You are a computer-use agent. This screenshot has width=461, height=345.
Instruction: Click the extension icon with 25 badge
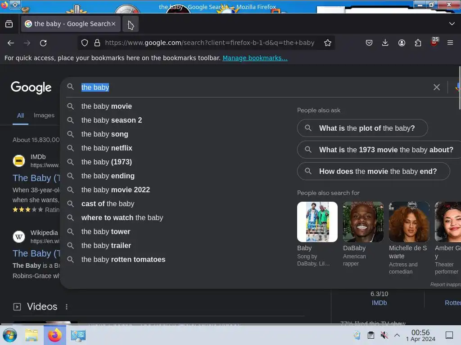tap(434, 42)
